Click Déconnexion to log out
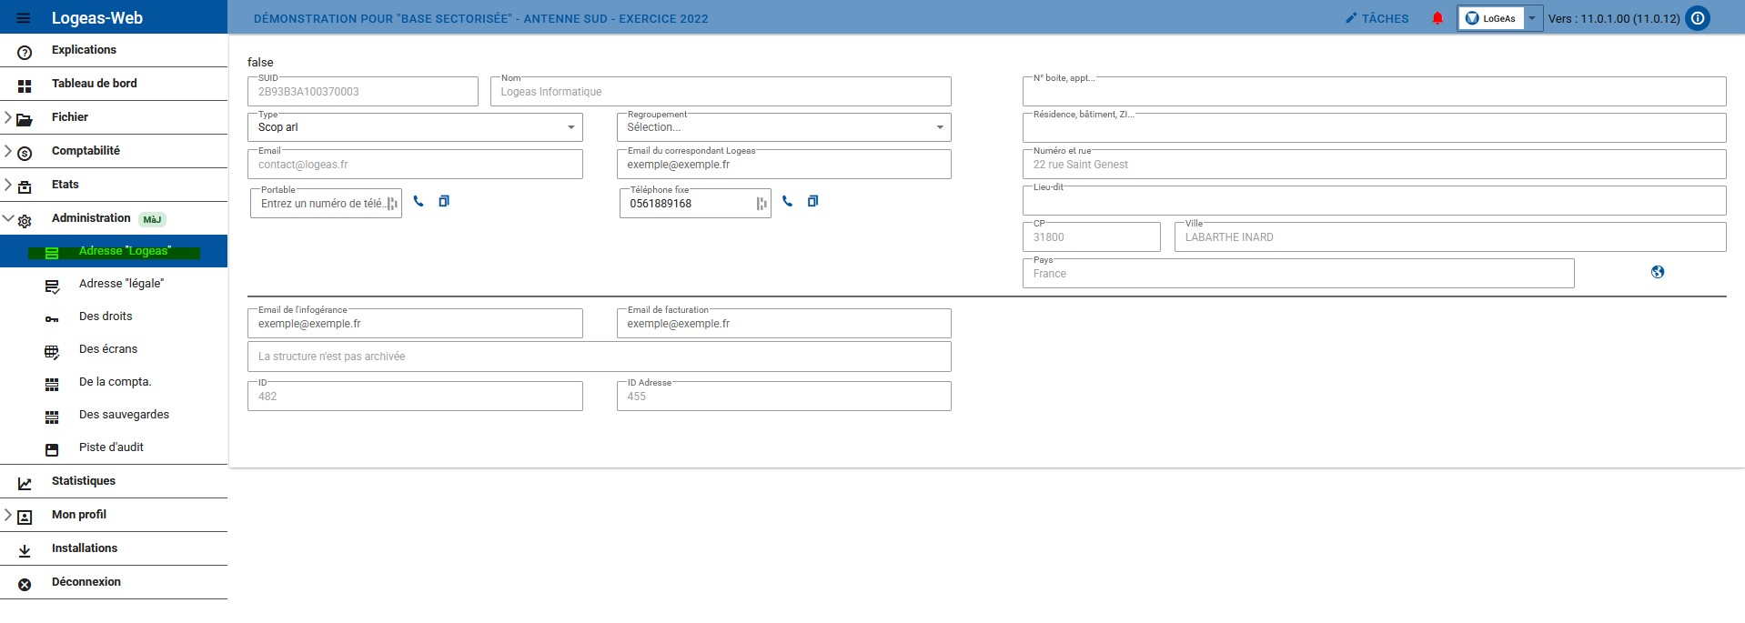Screen dimensions: 1745x623 (86, 582)
